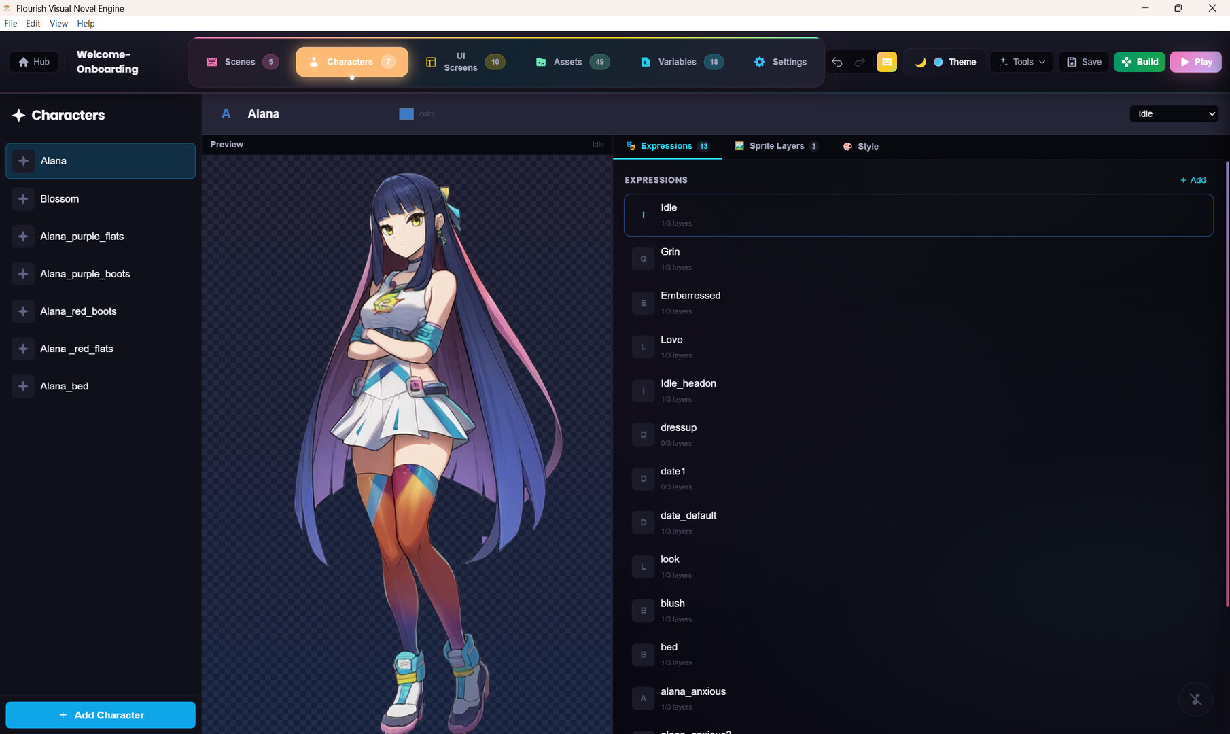Toggle the muted music button
Viewport: 1230px width, 734px height.
click(1195, 699)
